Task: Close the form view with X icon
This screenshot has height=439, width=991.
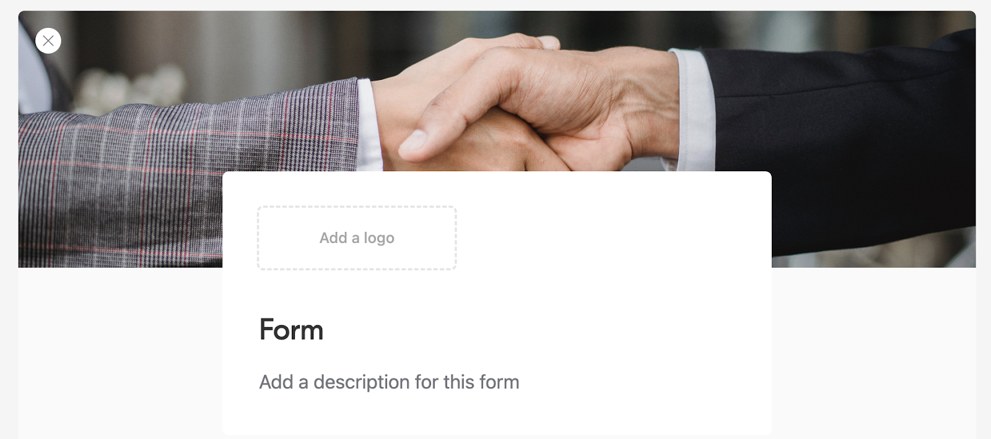Action: point(48,41)
